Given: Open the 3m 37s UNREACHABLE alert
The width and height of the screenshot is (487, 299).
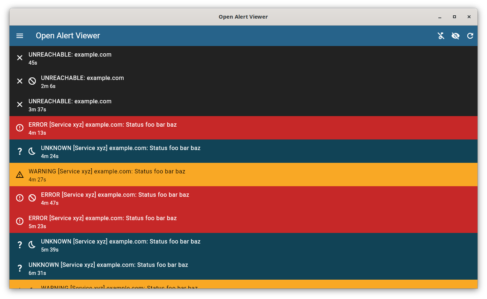Looking at the screenshot, I should 243,104.
